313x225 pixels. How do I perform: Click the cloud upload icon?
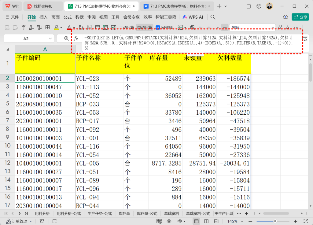point(285,17)
